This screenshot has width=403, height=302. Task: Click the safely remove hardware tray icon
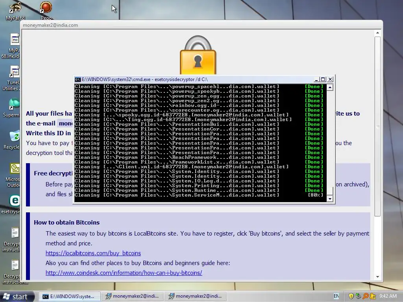click(358, 296)
